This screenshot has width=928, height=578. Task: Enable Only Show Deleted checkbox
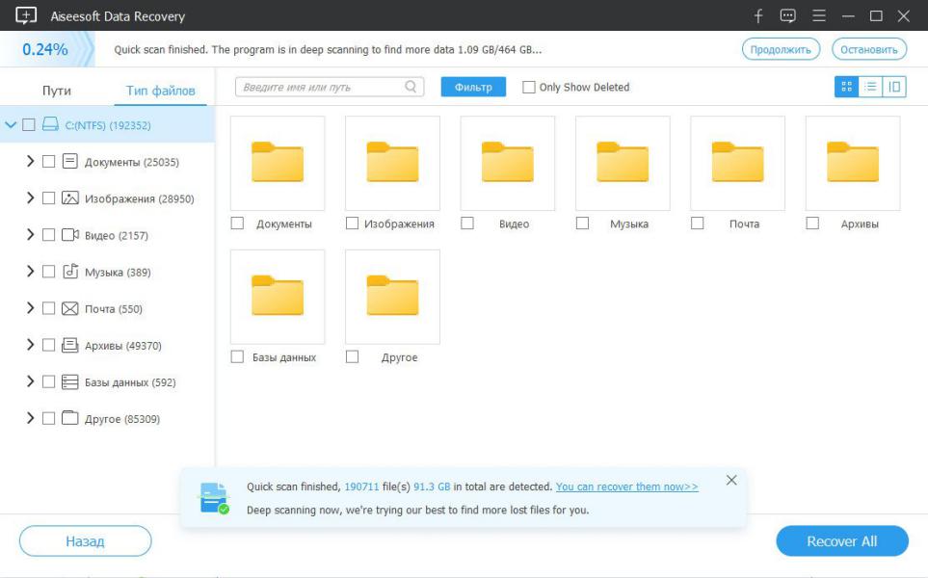(528, 87)
